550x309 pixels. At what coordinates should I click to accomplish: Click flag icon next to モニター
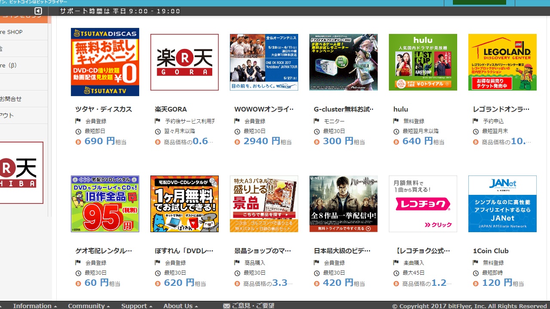[317, 121]
